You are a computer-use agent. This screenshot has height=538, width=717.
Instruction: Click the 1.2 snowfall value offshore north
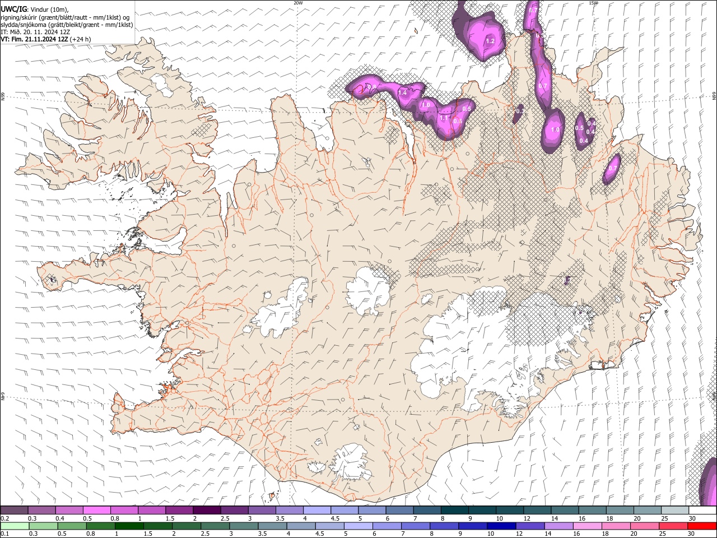click(490, 41)
